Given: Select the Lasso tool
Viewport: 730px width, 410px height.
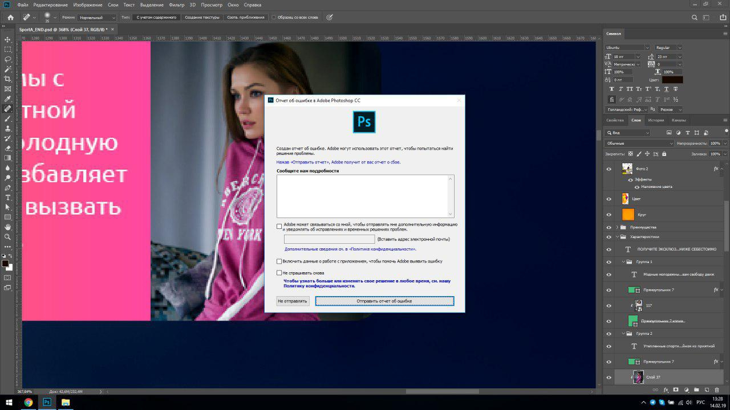Looking at the screenshot, I should [x=8, y=59].
